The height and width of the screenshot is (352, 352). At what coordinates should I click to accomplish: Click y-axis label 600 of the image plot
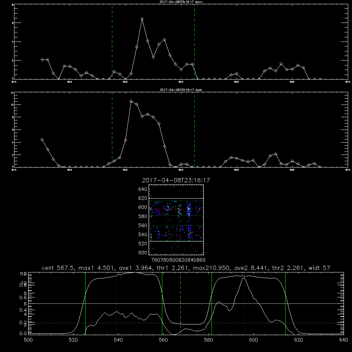coord(143,207)
